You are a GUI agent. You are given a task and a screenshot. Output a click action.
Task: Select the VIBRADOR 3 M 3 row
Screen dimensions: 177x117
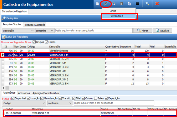pos(89,79)
